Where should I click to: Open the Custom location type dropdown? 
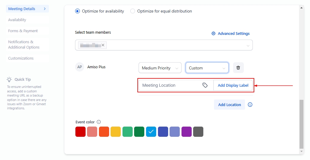click(207, 68)
